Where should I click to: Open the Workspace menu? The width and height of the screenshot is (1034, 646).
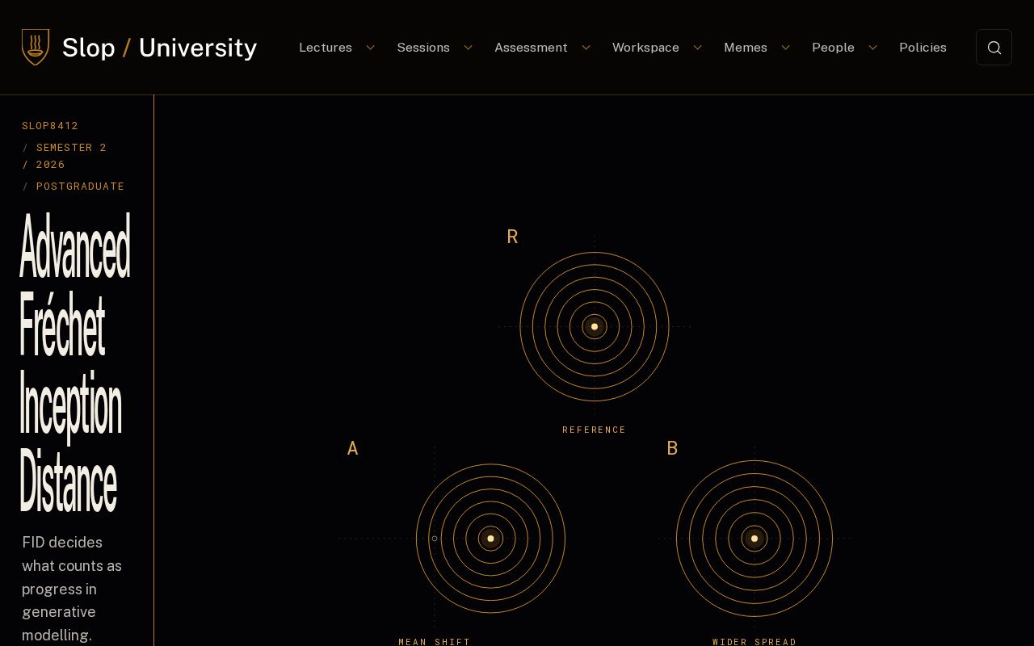click(x=645, y=48)
